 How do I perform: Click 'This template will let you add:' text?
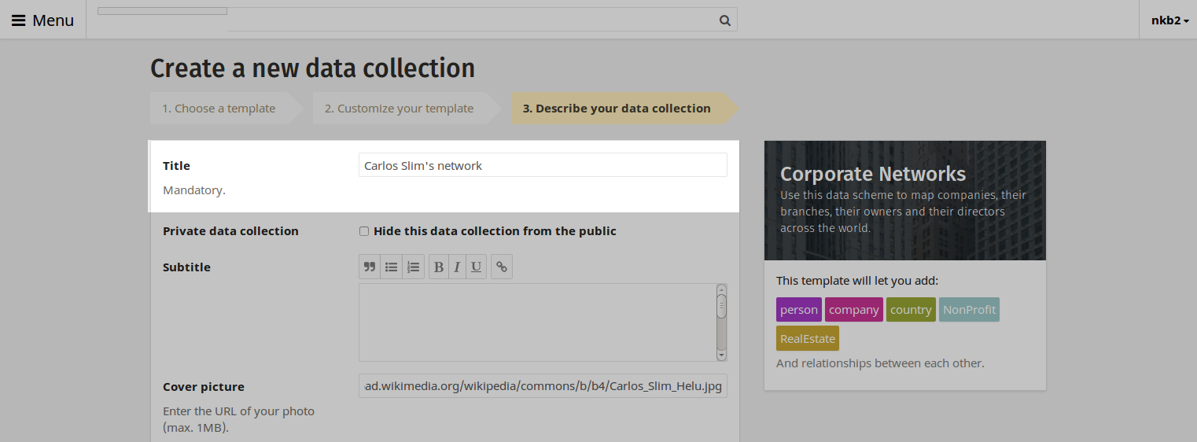(857, 281)
